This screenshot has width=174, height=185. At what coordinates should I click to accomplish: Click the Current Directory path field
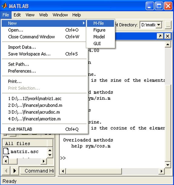pos(148,25)
